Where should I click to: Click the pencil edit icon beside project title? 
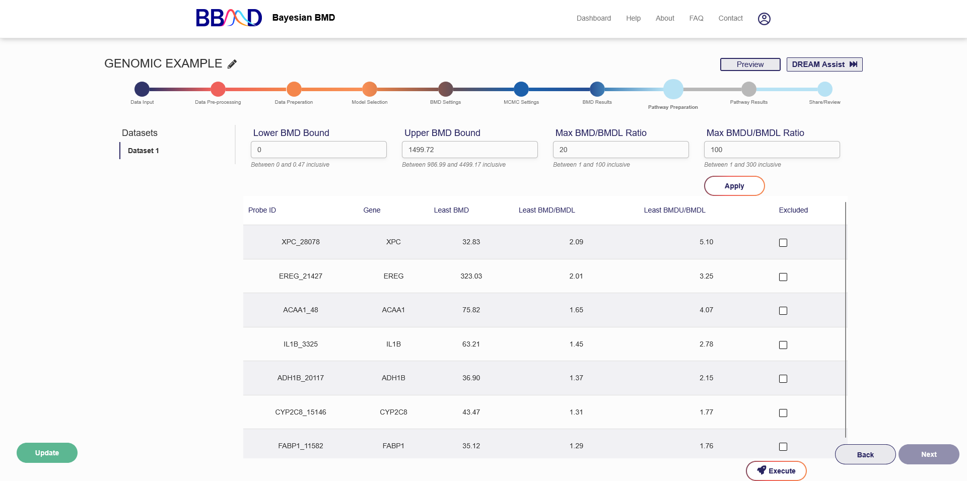pos(232,64)
